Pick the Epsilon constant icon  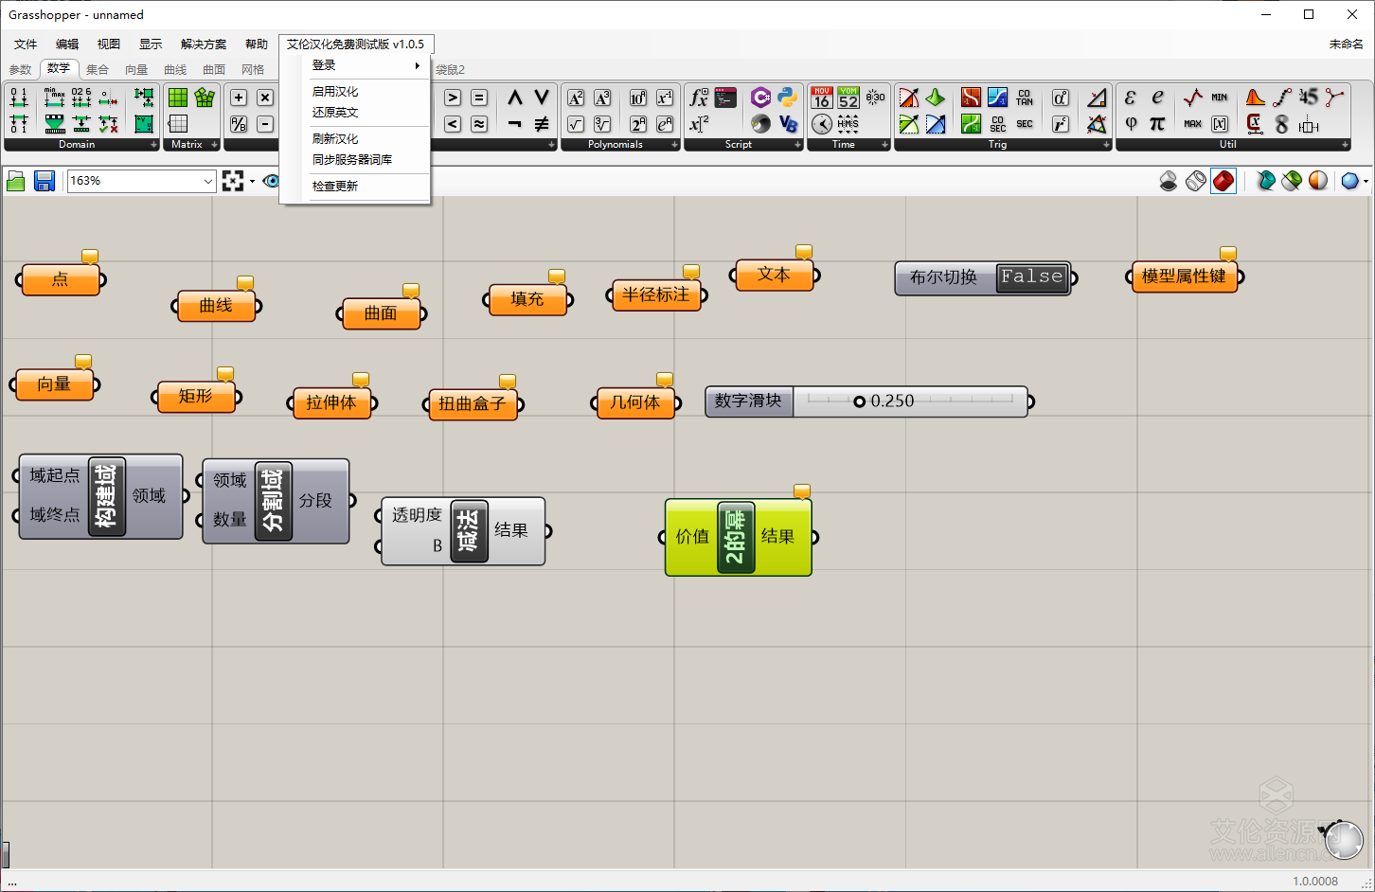tap(1131, 98)
